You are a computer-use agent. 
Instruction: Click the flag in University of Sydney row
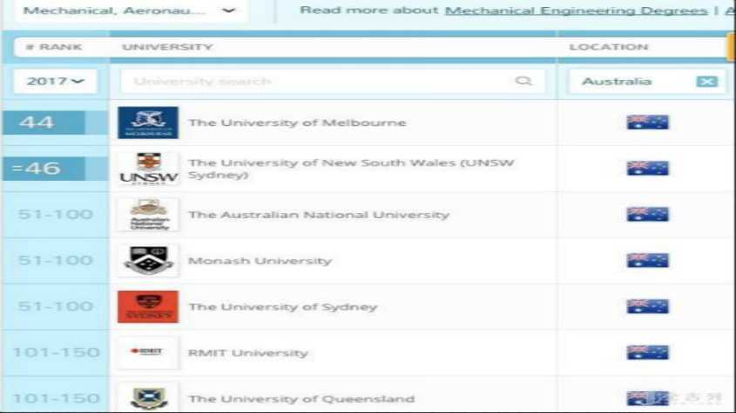pyautogui.click(x=647, y=307)
